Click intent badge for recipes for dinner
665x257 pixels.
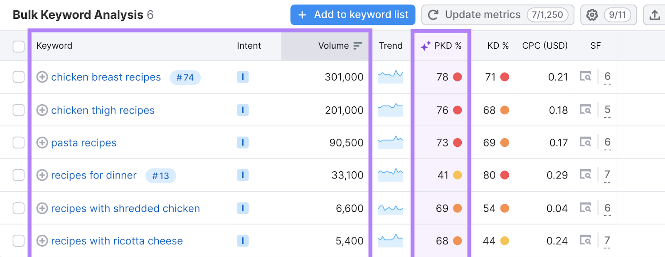click(x=243, y=175)
